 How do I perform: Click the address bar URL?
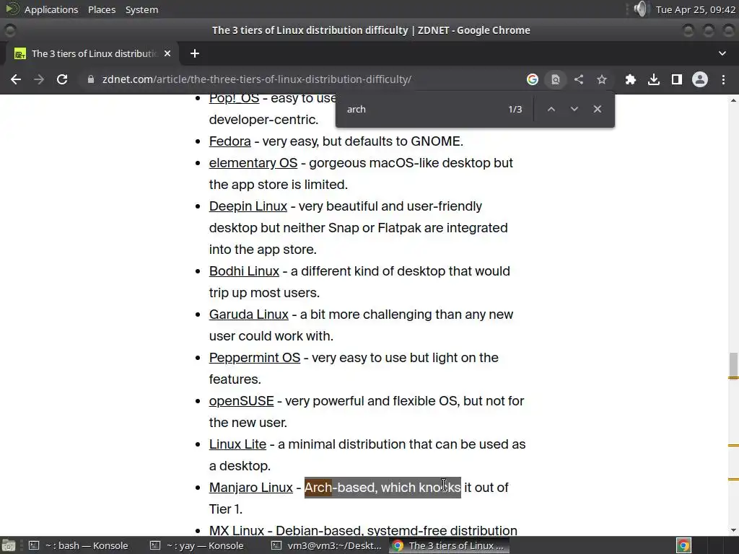point(257,79)
